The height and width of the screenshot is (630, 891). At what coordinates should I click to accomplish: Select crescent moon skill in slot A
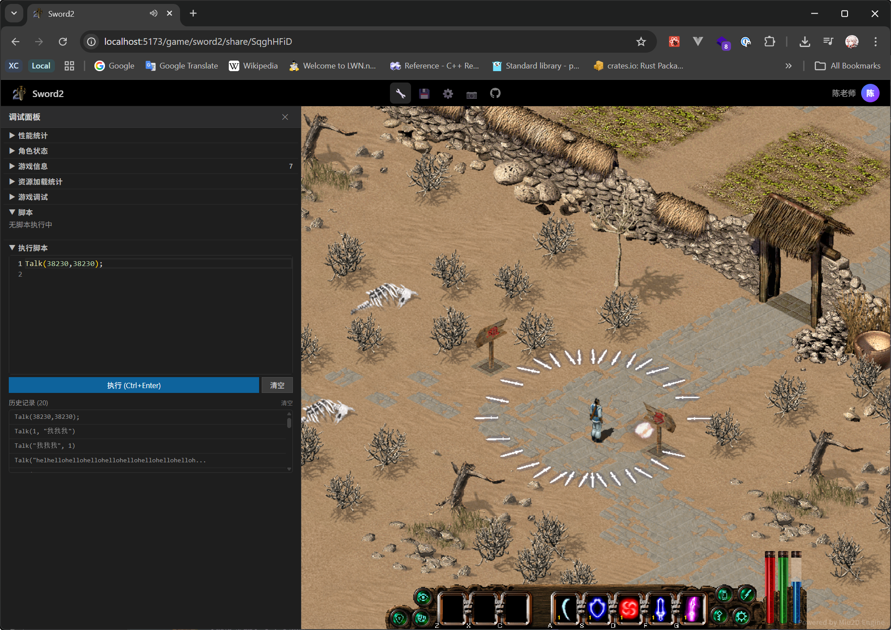[566, 608]
